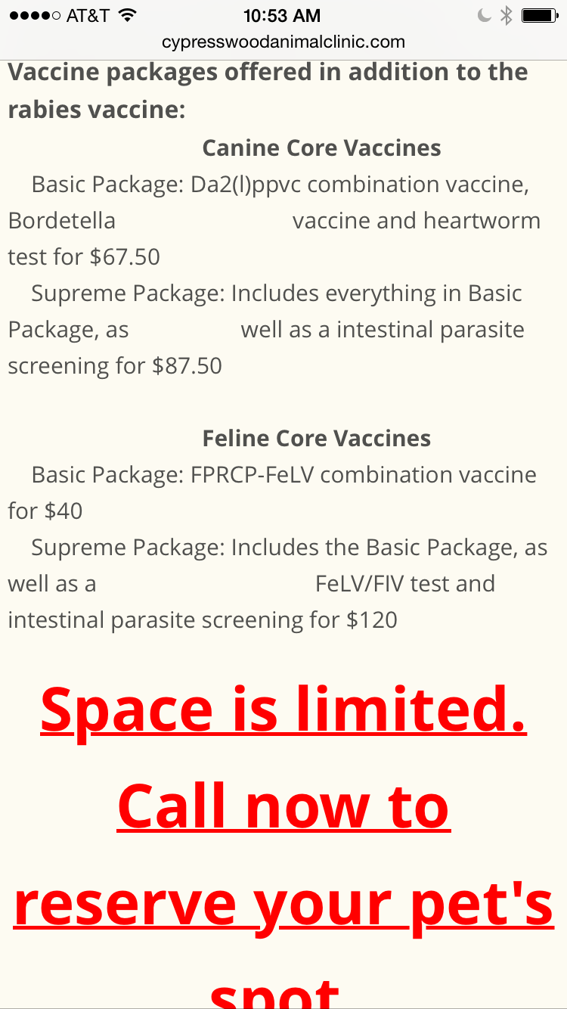
Task: Tap the Wi-Fi icon in status bar
Action: pyautogui.click(x=128, y=15)
